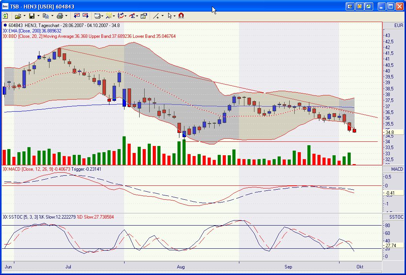
Task: Click price axis label 34
Action: (x=387, y=142)
